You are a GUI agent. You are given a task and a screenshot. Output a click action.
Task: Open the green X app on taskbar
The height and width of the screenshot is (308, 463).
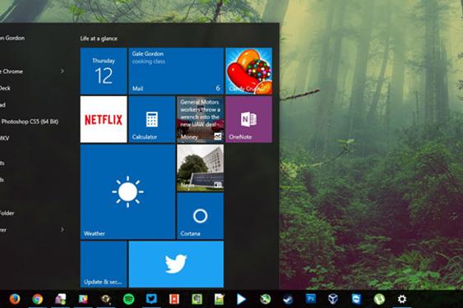(265, 299)
